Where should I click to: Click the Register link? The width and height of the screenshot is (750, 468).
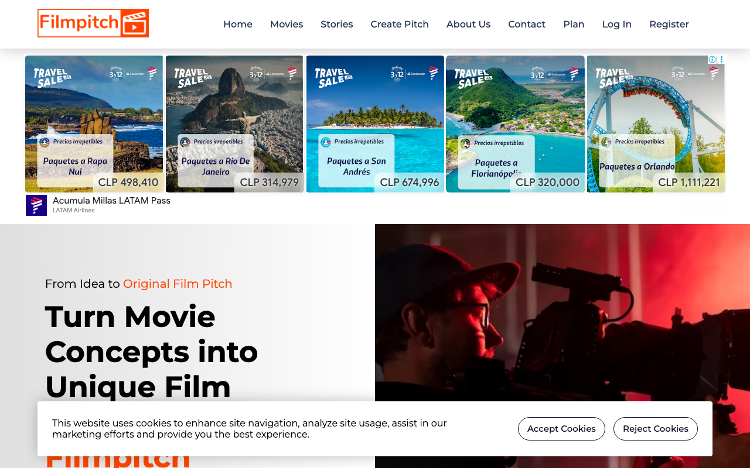(669, 24)
